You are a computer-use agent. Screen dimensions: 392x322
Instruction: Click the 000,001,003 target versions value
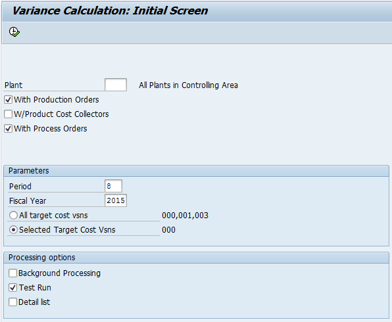pos(185,216)
